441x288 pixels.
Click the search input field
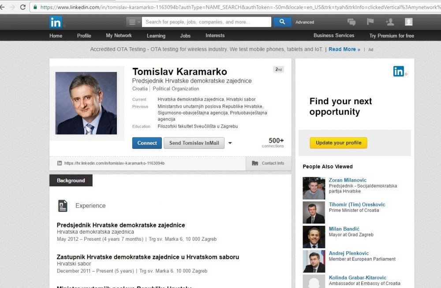206,22
